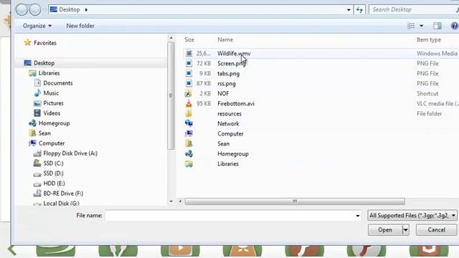459x258 pixels.
Task: Open SSD (C:) drive in sidebar
Action: [48, 163]
